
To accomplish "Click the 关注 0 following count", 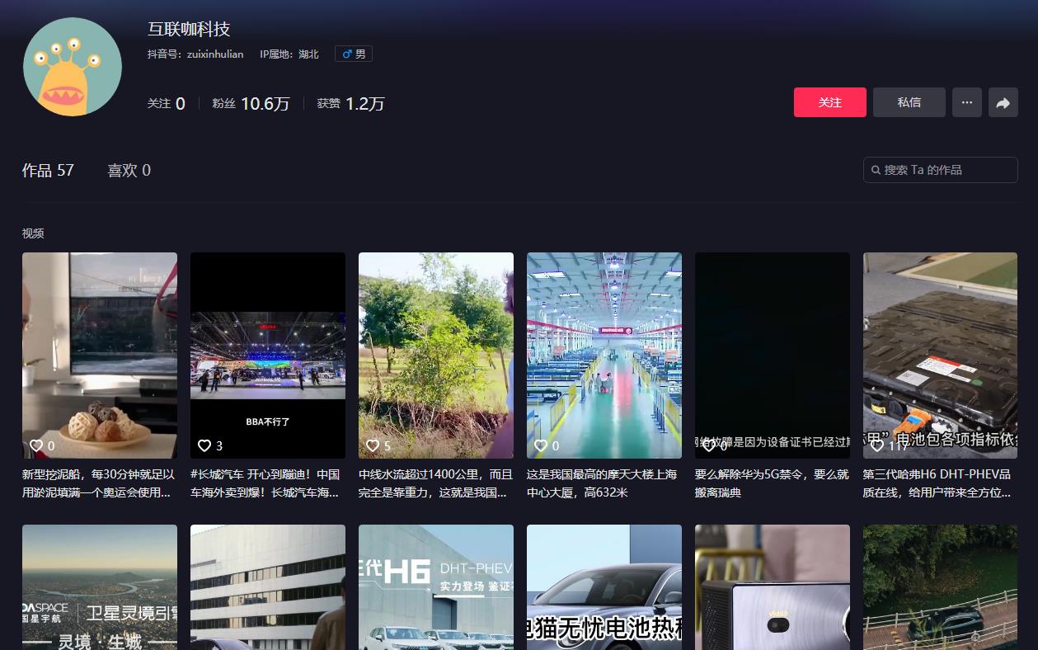I will [167, 104].
